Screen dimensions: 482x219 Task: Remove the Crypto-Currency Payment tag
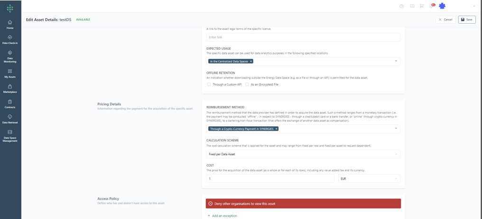point(277,129)
